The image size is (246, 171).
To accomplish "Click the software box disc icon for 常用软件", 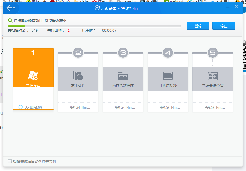I will click(78, 76).
